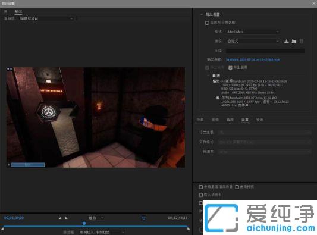
Task: Click the import preset icon
Action: pos(294,41)
